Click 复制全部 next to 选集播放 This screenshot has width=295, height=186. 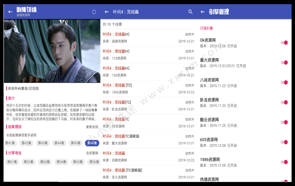(92, 127)
